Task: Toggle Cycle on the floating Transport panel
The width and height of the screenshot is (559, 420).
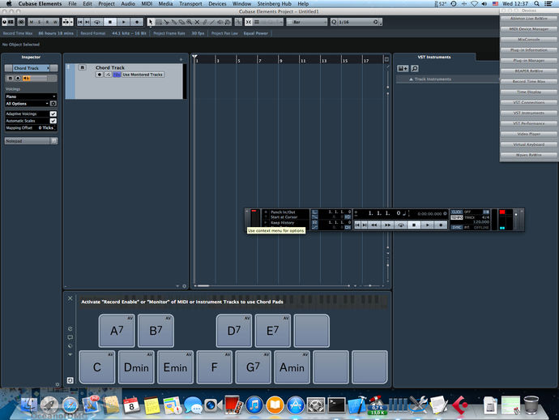Action: click(401, 225)
